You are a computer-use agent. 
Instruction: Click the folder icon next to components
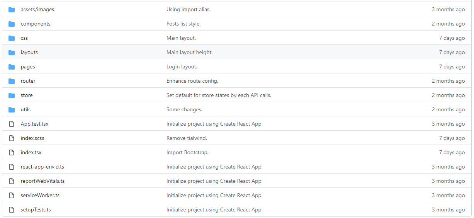coord(12,24)
